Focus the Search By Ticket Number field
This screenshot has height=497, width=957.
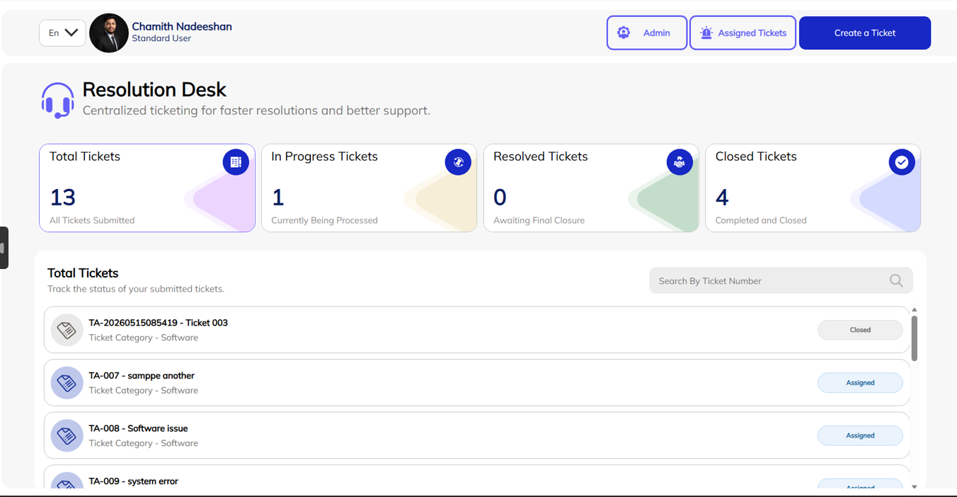(781, 280)
